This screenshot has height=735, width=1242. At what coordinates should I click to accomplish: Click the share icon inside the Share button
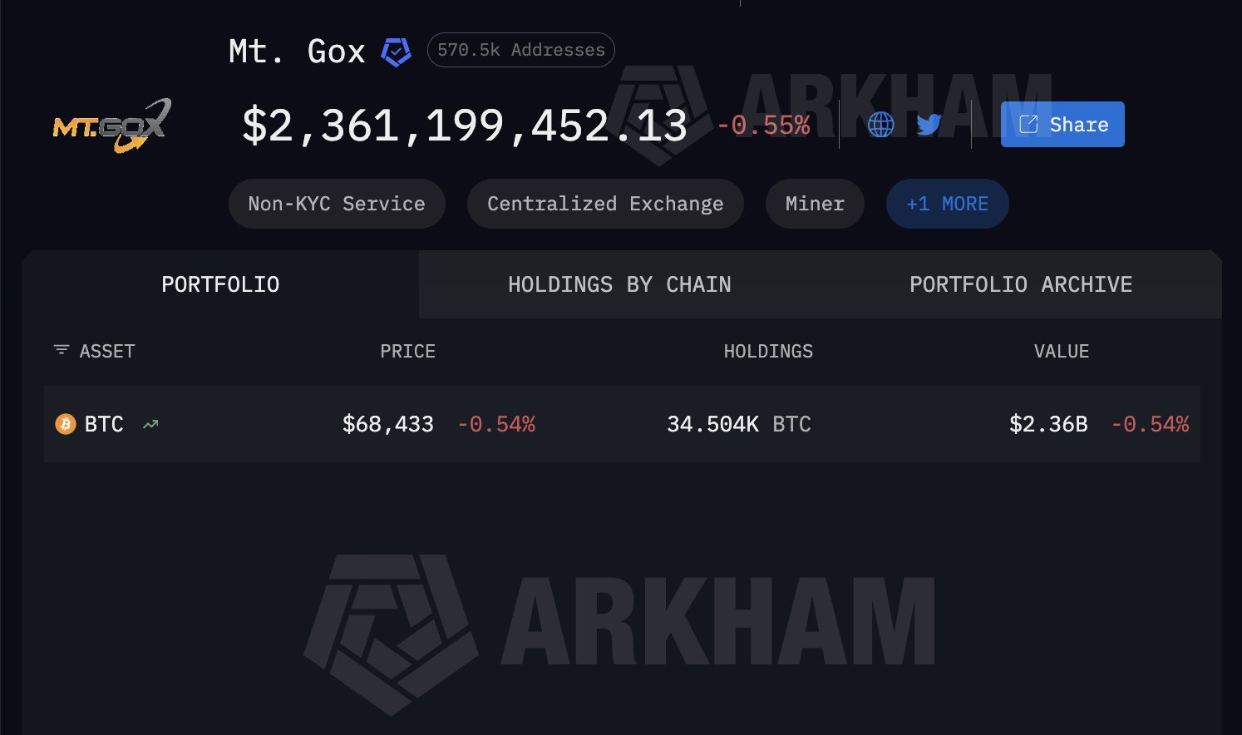pos(1029,123)
